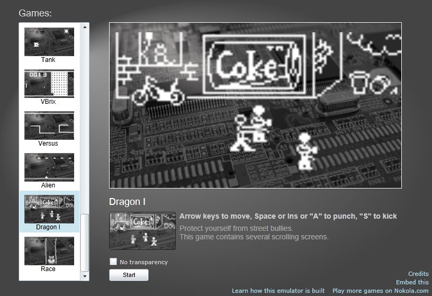Open Play more games on Nokola.com link
Screen dimensions: 432x296
[x=381, y=291]
